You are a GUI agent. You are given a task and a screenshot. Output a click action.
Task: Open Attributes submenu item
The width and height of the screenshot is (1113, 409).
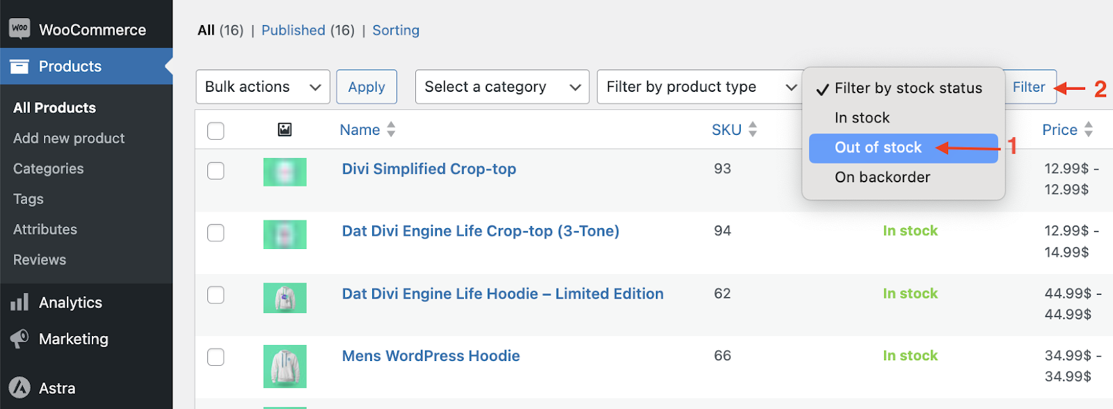(45, 230)
